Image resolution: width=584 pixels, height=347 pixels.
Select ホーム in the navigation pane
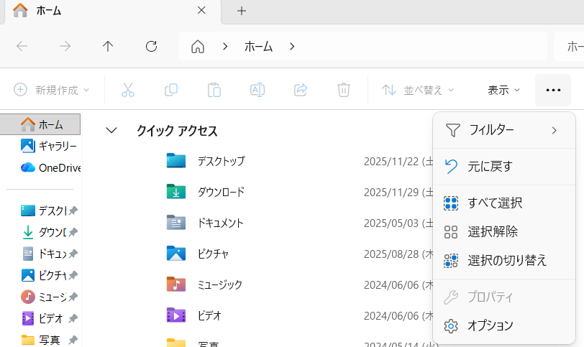(40, 124)
